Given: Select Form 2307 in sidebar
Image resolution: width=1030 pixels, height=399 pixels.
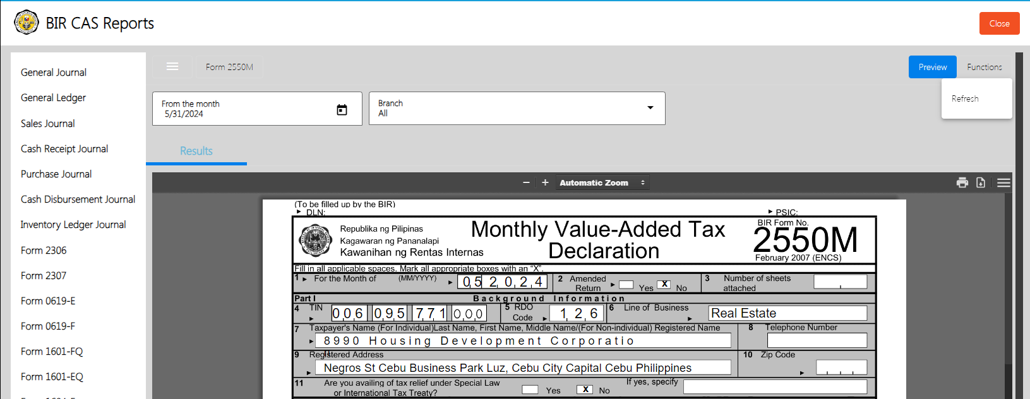Looking at the screenshot, I should pos(44,276).
